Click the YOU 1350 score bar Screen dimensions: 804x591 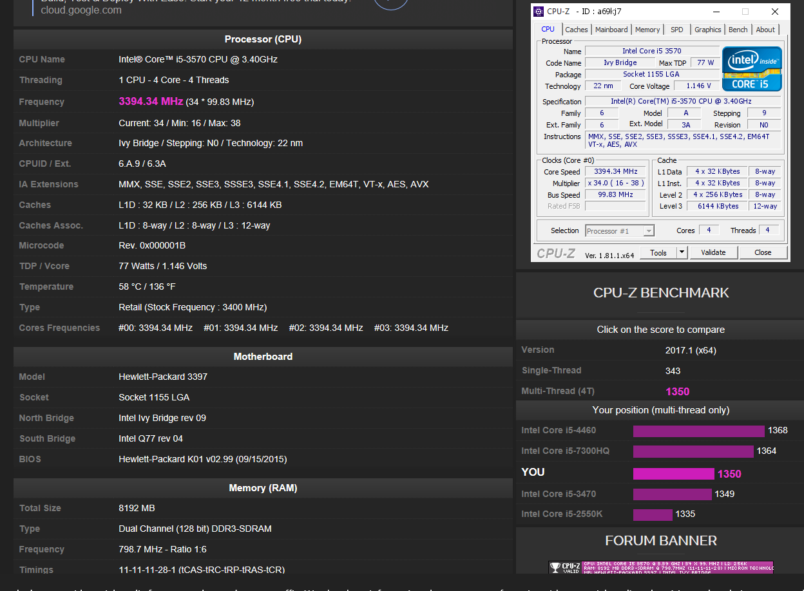674,474
